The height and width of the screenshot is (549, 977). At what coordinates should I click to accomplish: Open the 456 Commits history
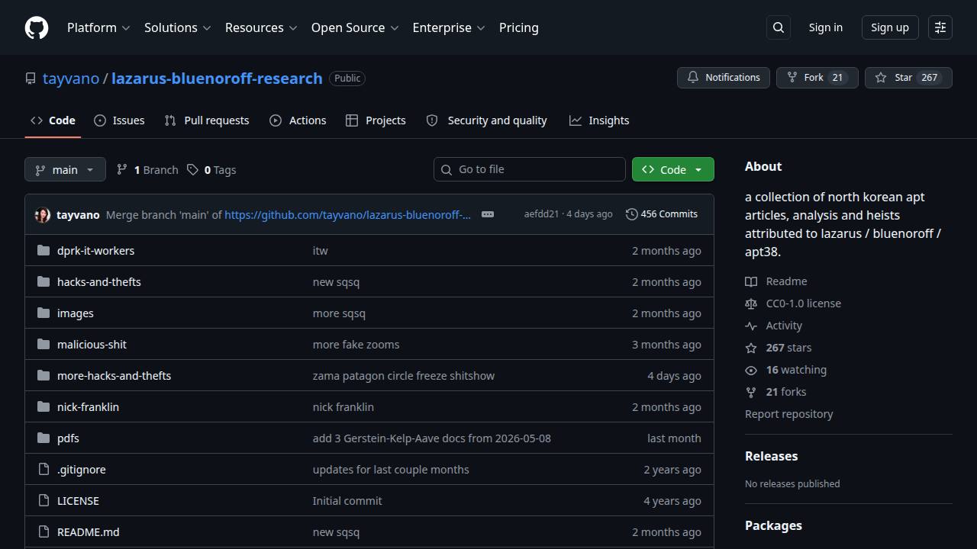[x=662, y=214]
